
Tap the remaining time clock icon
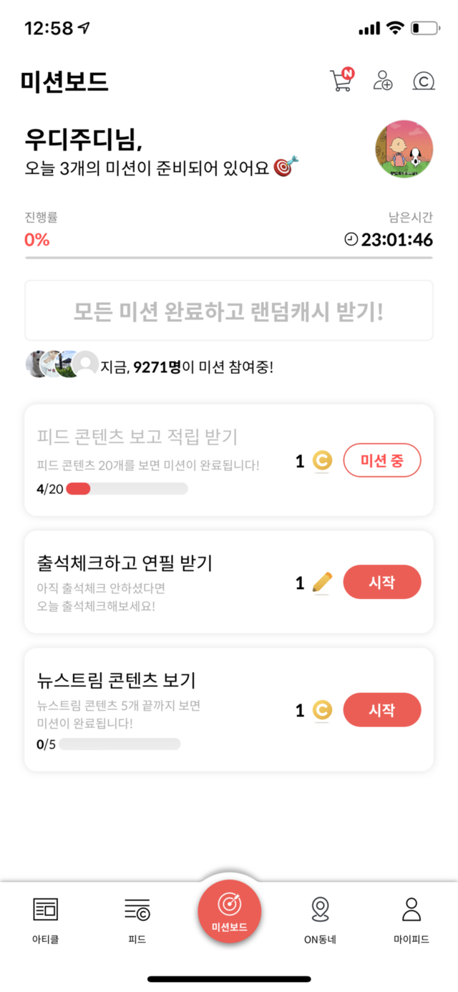tap(351, 240)
